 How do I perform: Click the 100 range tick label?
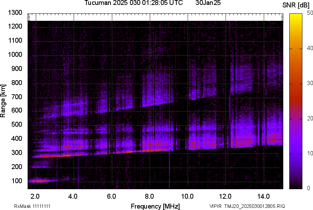coord(17,181)
